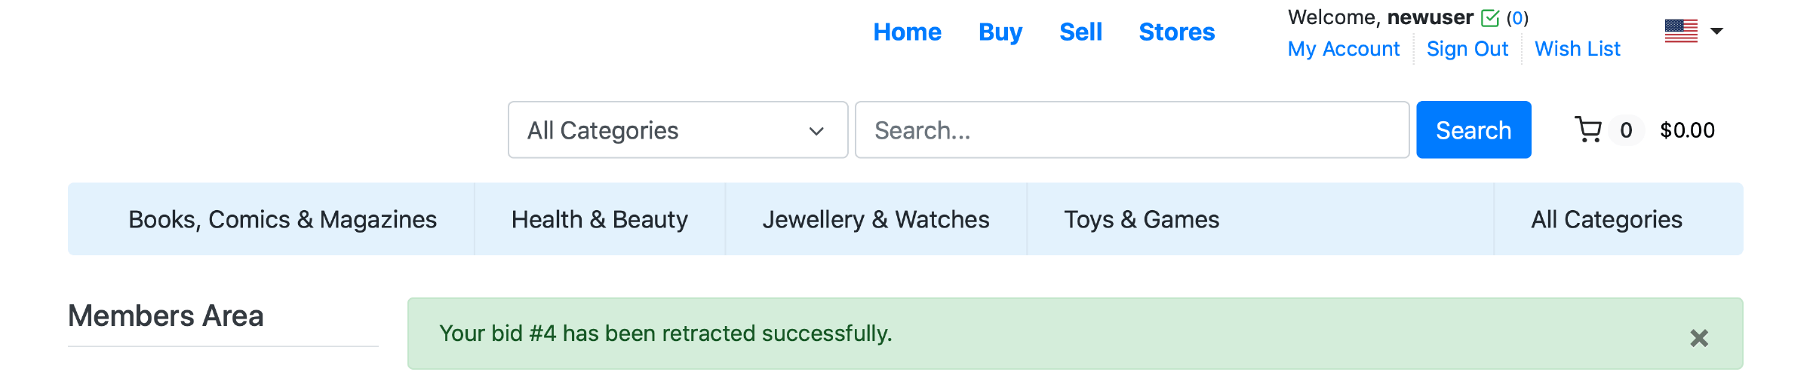Image resolution: width=1813 pixels, height=378 pixels.
Task: Browse the Stores menu link
Action: pos(1176,32)
